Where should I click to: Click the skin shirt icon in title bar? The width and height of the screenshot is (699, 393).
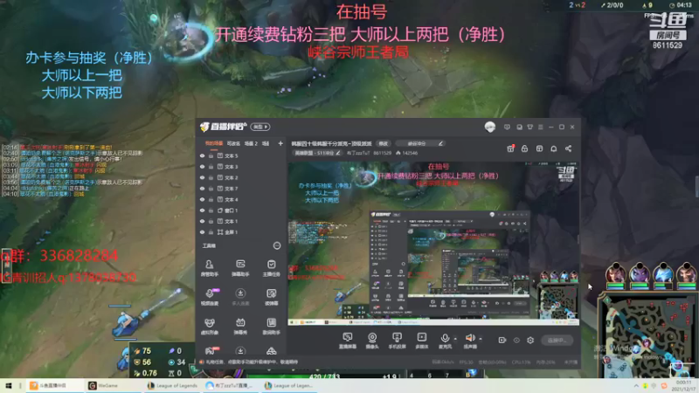click(x=530, y=127)
